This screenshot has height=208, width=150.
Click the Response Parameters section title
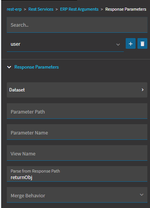point(36,67)
